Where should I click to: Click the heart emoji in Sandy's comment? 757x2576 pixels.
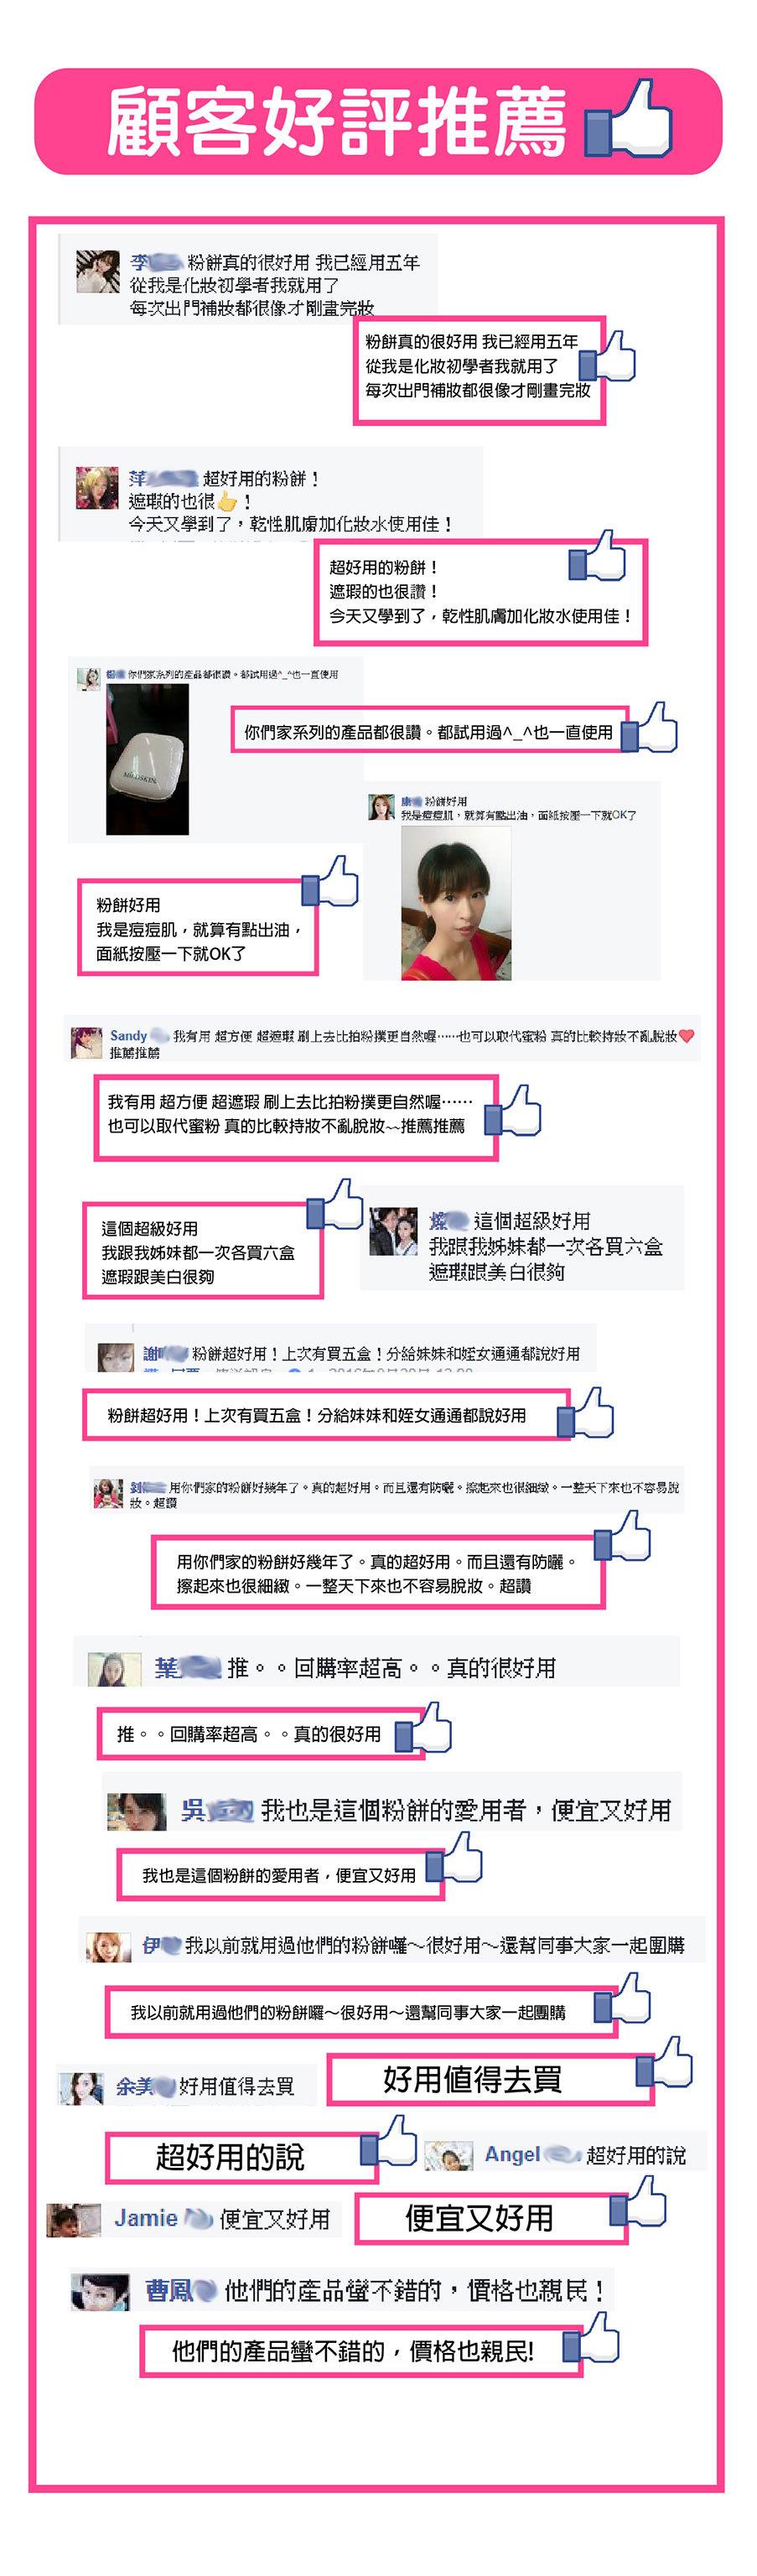(x=686, y=1035)
